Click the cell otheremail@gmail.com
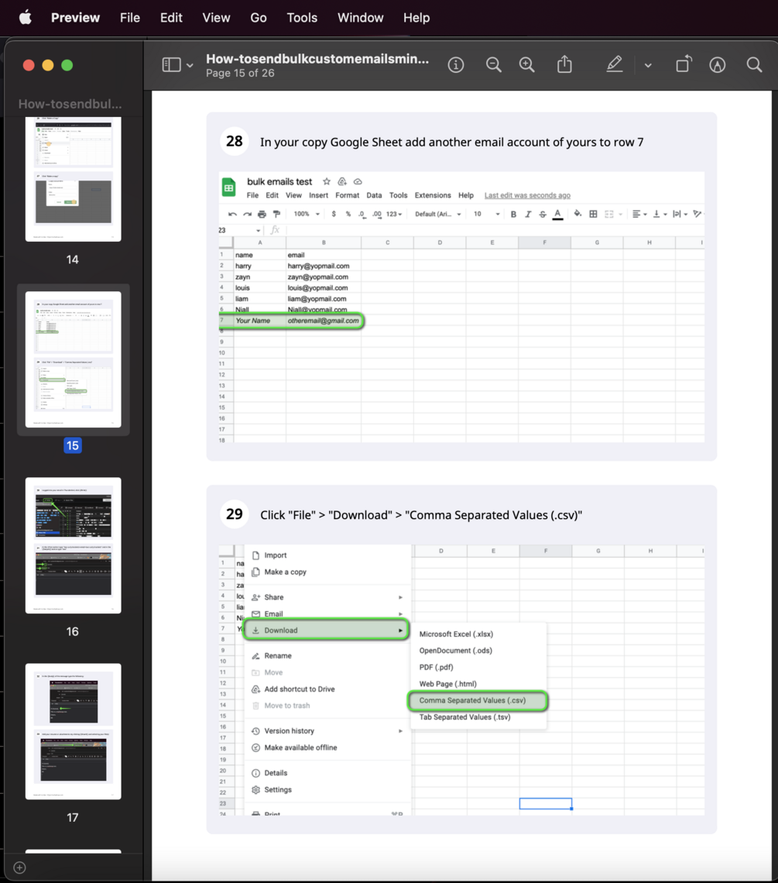Screen dimensions: 778x883 (x=323, y=321)
